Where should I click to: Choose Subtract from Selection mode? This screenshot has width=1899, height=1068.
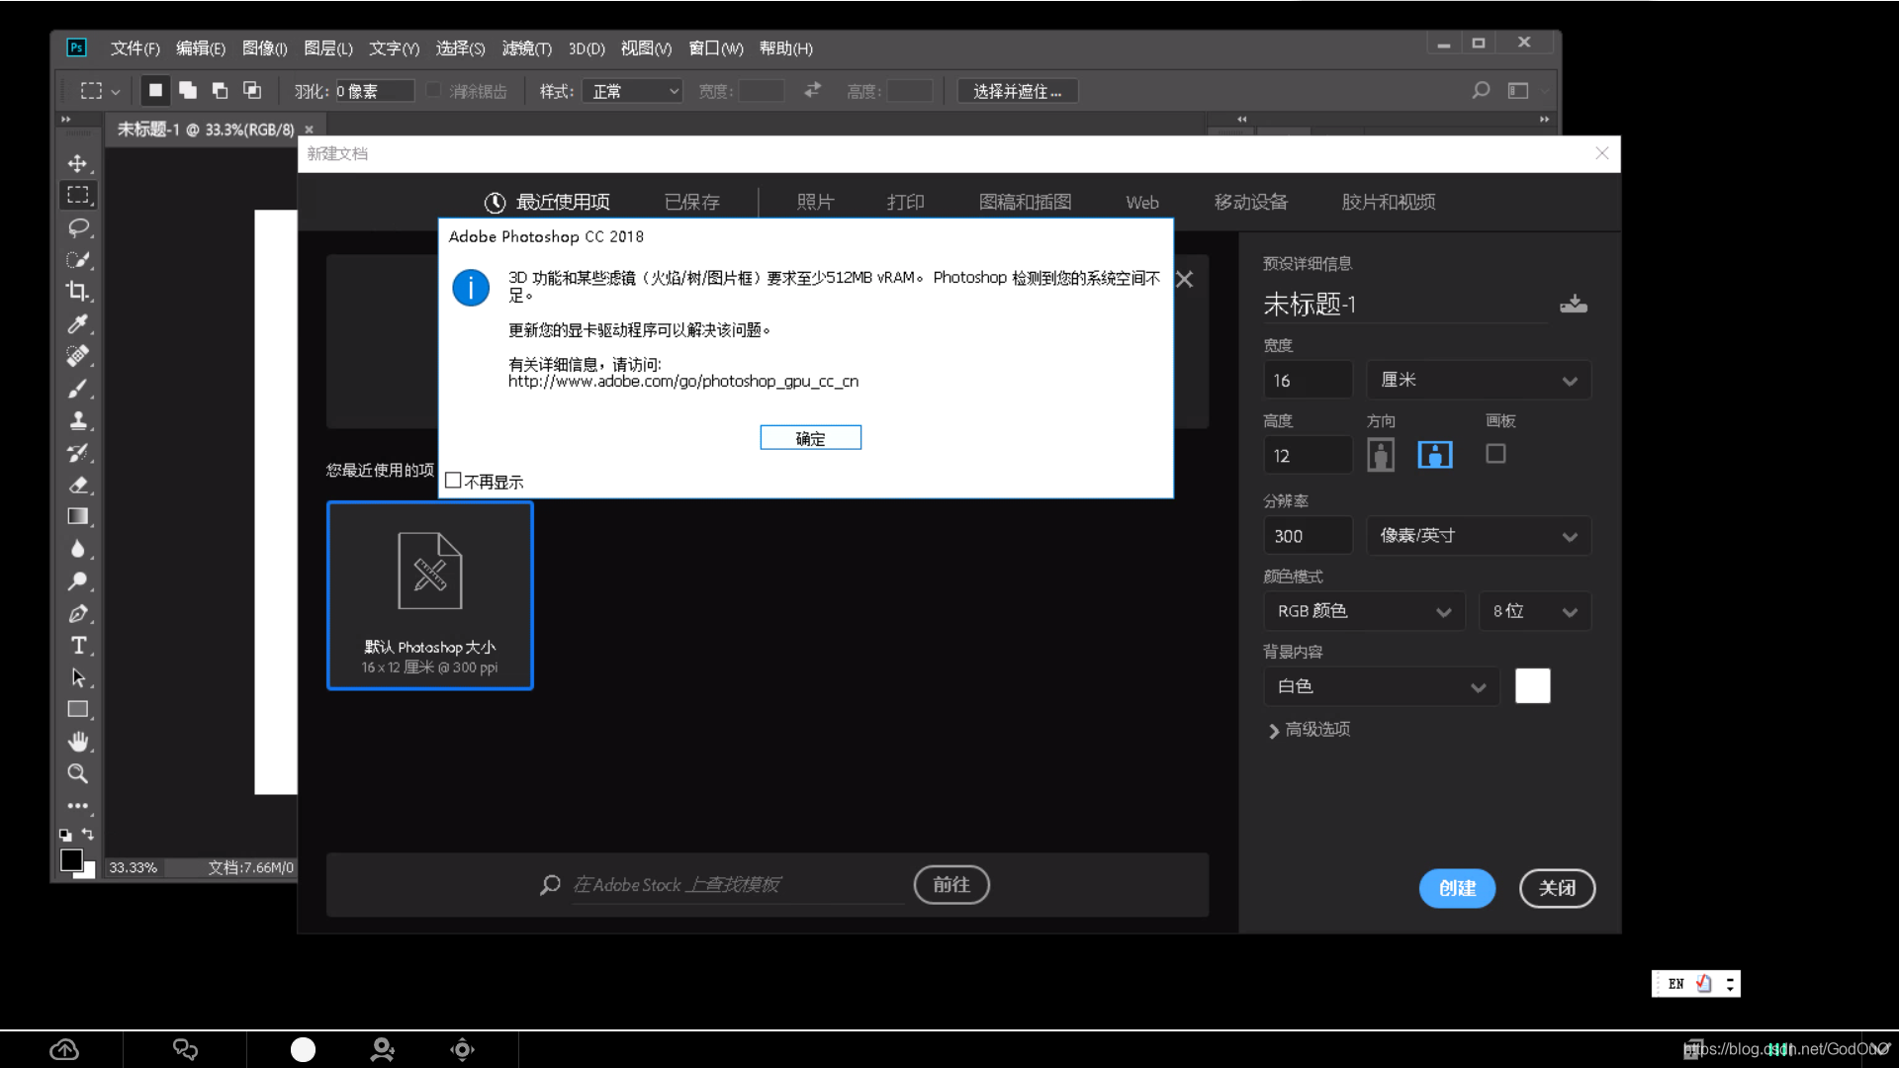(220, 90)
